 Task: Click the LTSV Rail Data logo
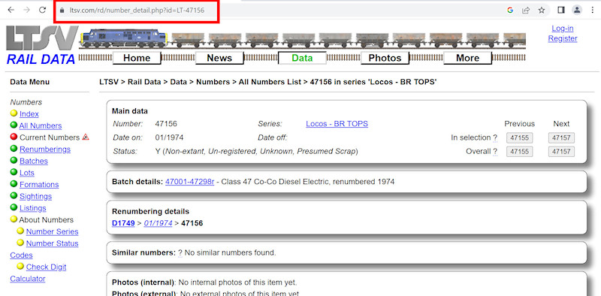click(41, 45)
